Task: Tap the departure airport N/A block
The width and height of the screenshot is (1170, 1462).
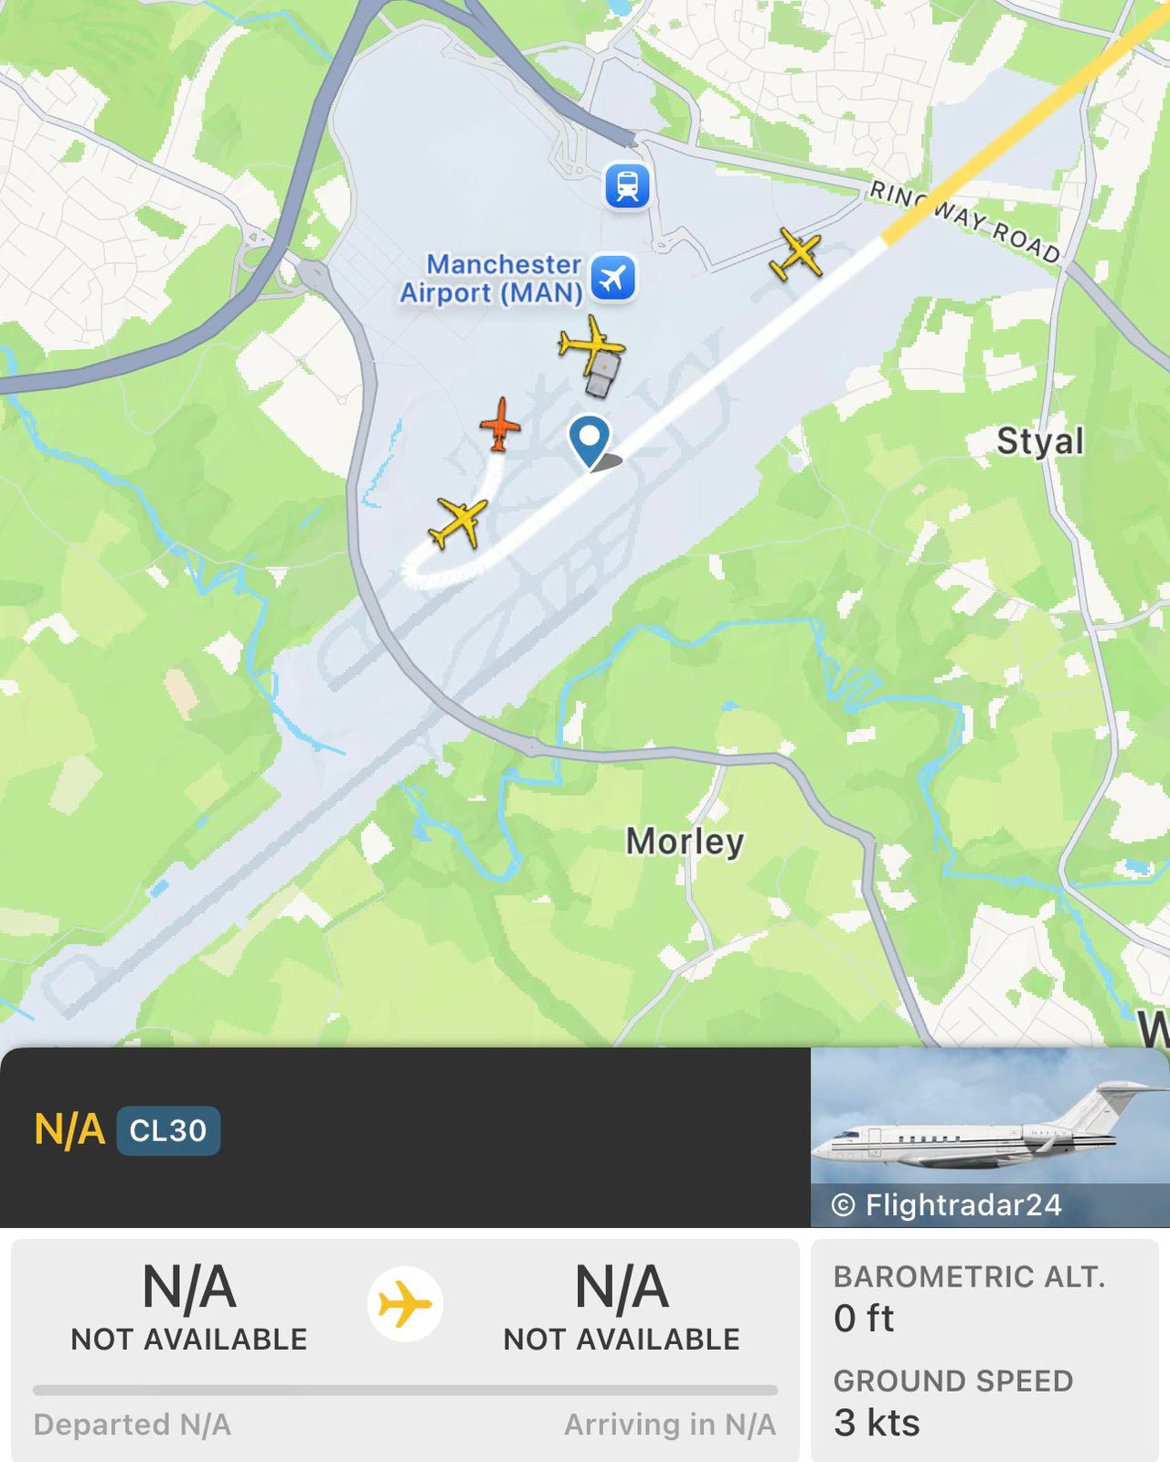Action: coord(189,1306)
